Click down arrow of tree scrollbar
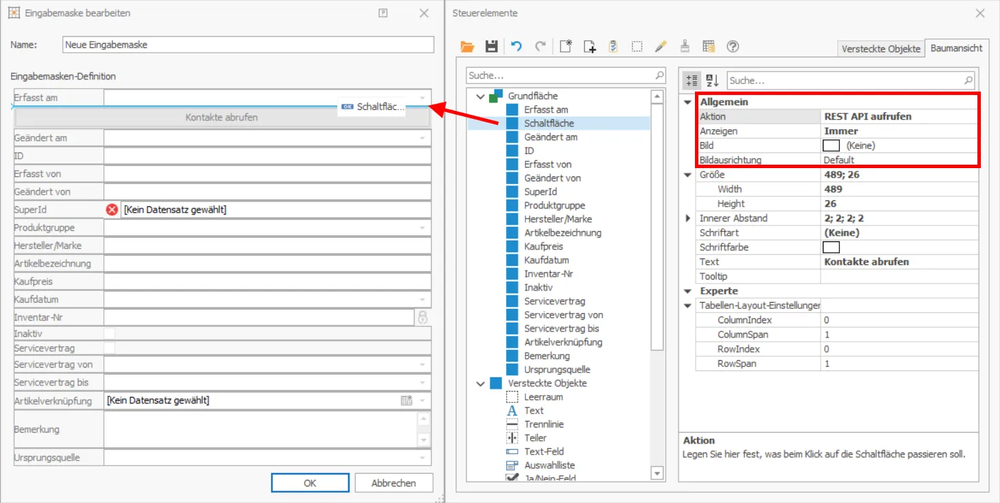 tap(657, 473)
